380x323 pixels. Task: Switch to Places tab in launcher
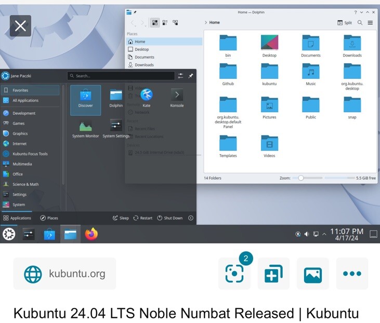tap(49, 218)
